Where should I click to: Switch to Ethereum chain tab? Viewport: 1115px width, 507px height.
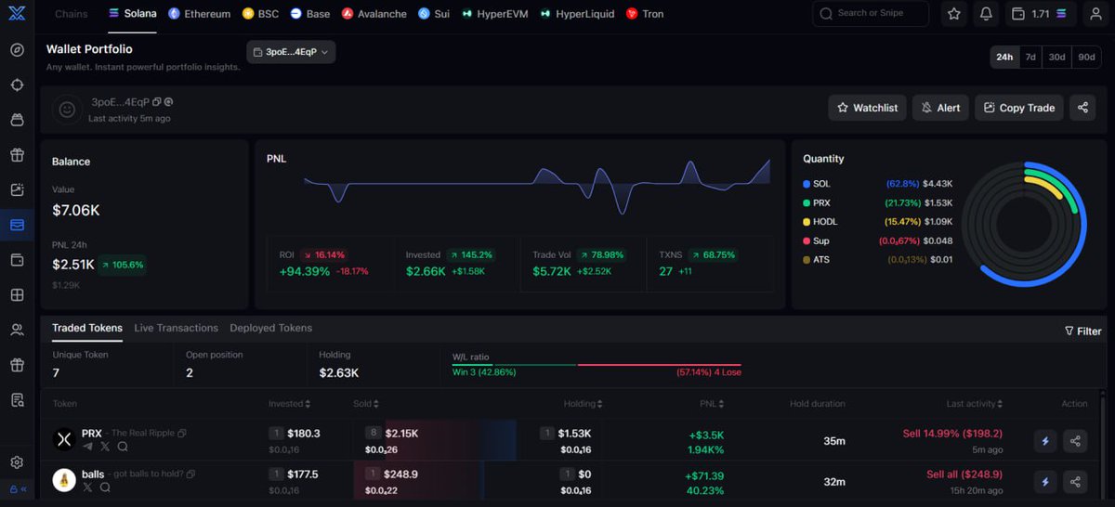click(x=199, y=14)
